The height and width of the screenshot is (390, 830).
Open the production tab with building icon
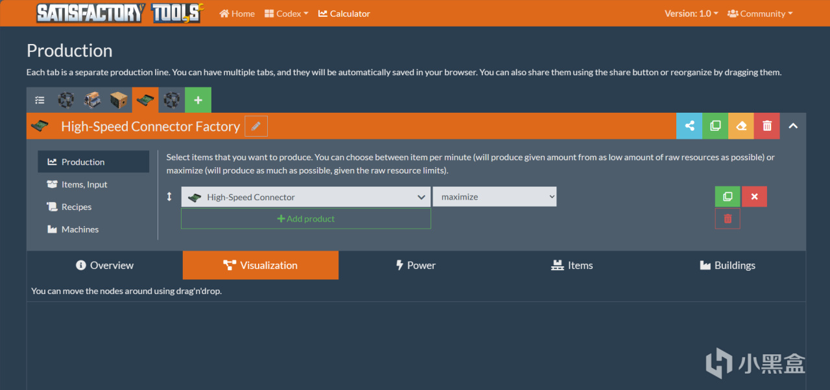click(92, 100)
